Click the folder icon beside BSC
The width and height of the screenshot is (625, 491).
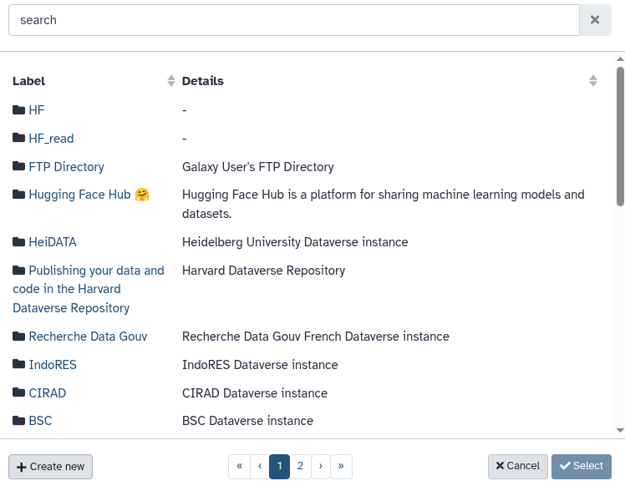[x=18, y=421]
